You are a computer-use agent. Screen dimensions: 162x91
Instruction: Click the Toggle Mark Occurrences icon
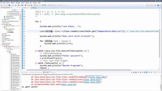(45, 5)
